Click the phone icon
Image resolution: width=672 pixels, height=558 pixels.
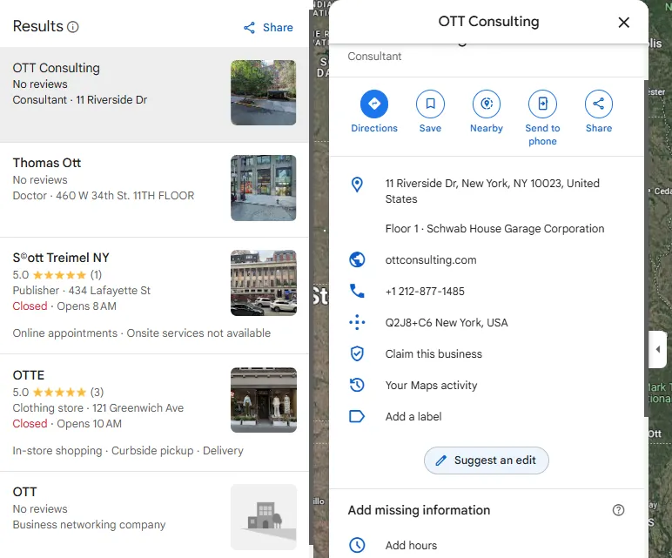pos(357,291)
